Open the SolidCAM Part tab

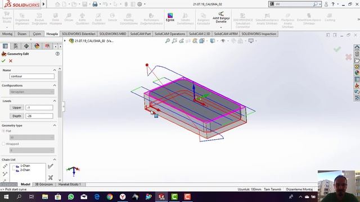pyautogui.click(x=141, y=34)
